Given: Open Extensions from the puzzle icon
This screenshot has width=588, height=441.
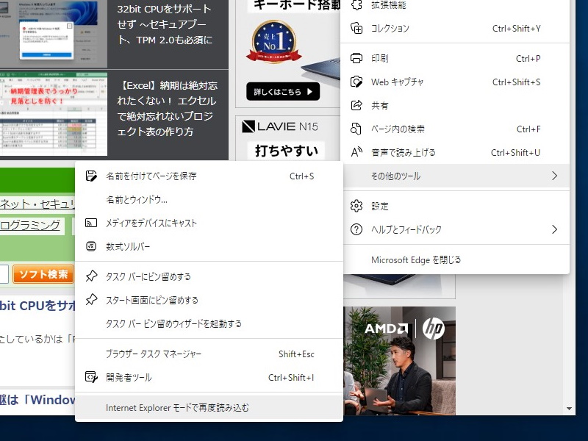Looking at the screenshot, I should (356, 5).
